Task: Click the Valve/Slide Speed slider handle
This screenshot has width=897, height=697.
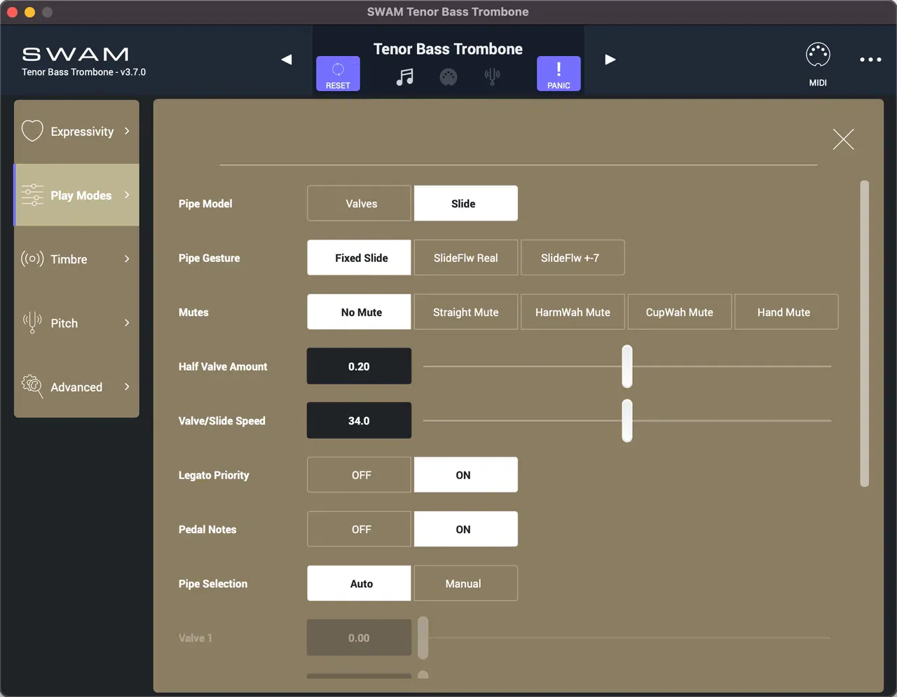Action: tap(627, 420)
